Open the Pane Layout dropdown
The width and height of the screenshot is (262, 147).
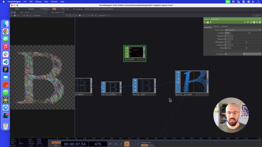pos(25,12)
